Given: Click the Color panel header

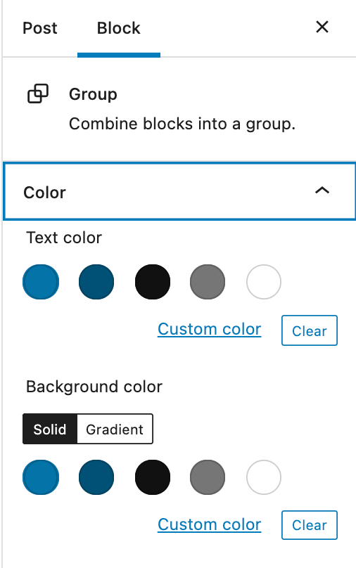Looking at the screenshot, I should point(179,191).
